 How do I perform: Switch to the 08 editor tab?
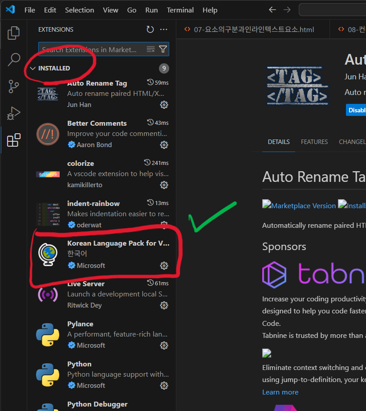point(348,29)
